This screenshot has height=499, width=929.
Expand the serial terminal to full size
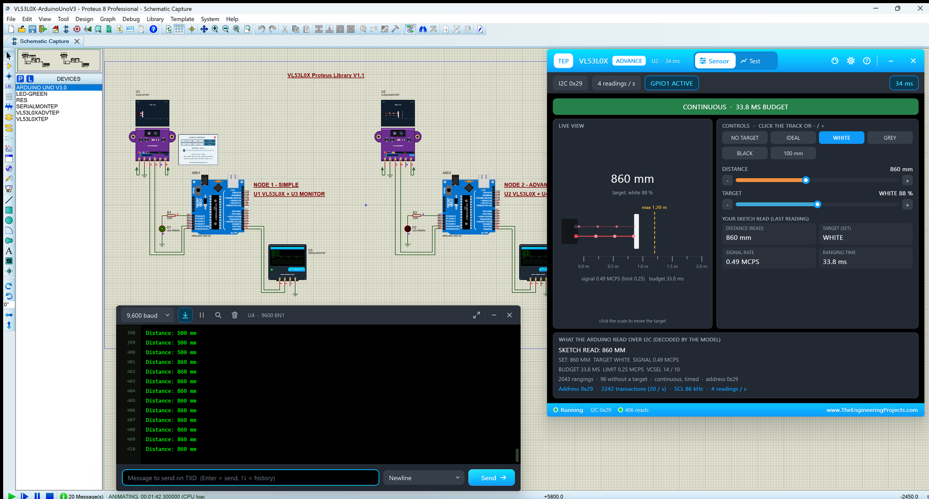(x=477, y=315)
